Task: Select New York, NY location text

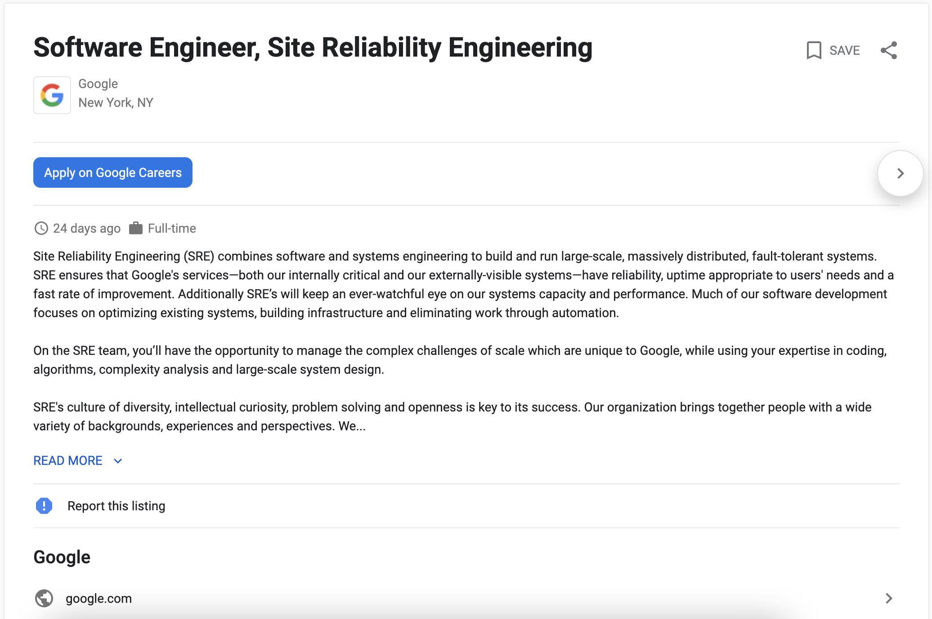Action: pos(116,102)
